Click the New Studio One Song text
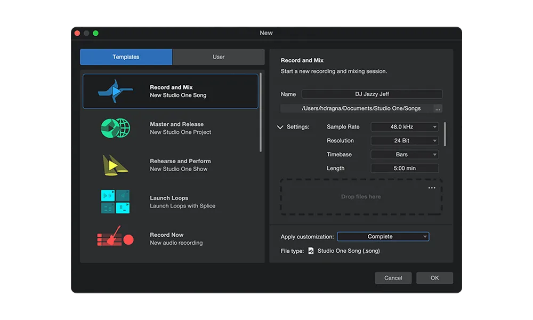The height and width of the screenshot is (320, 533). (178, 95)
